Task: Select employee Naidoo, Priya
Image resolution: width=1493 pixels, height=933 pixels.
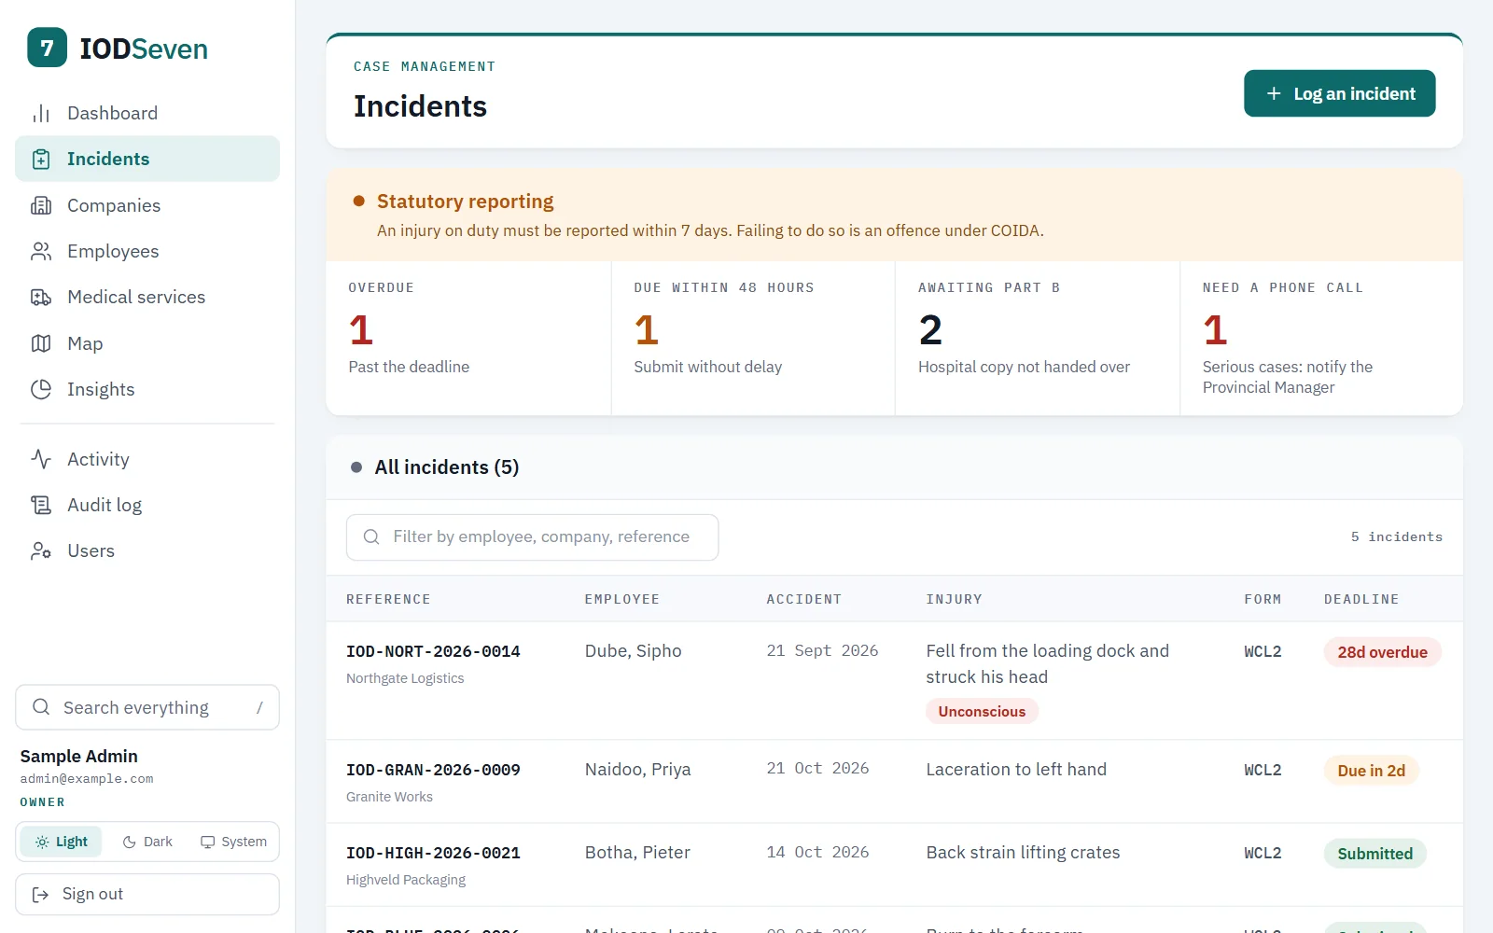Action: (637, 770)
